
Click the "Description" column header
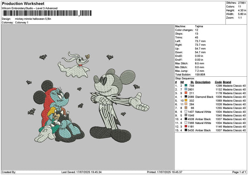[x=203, y=82]
